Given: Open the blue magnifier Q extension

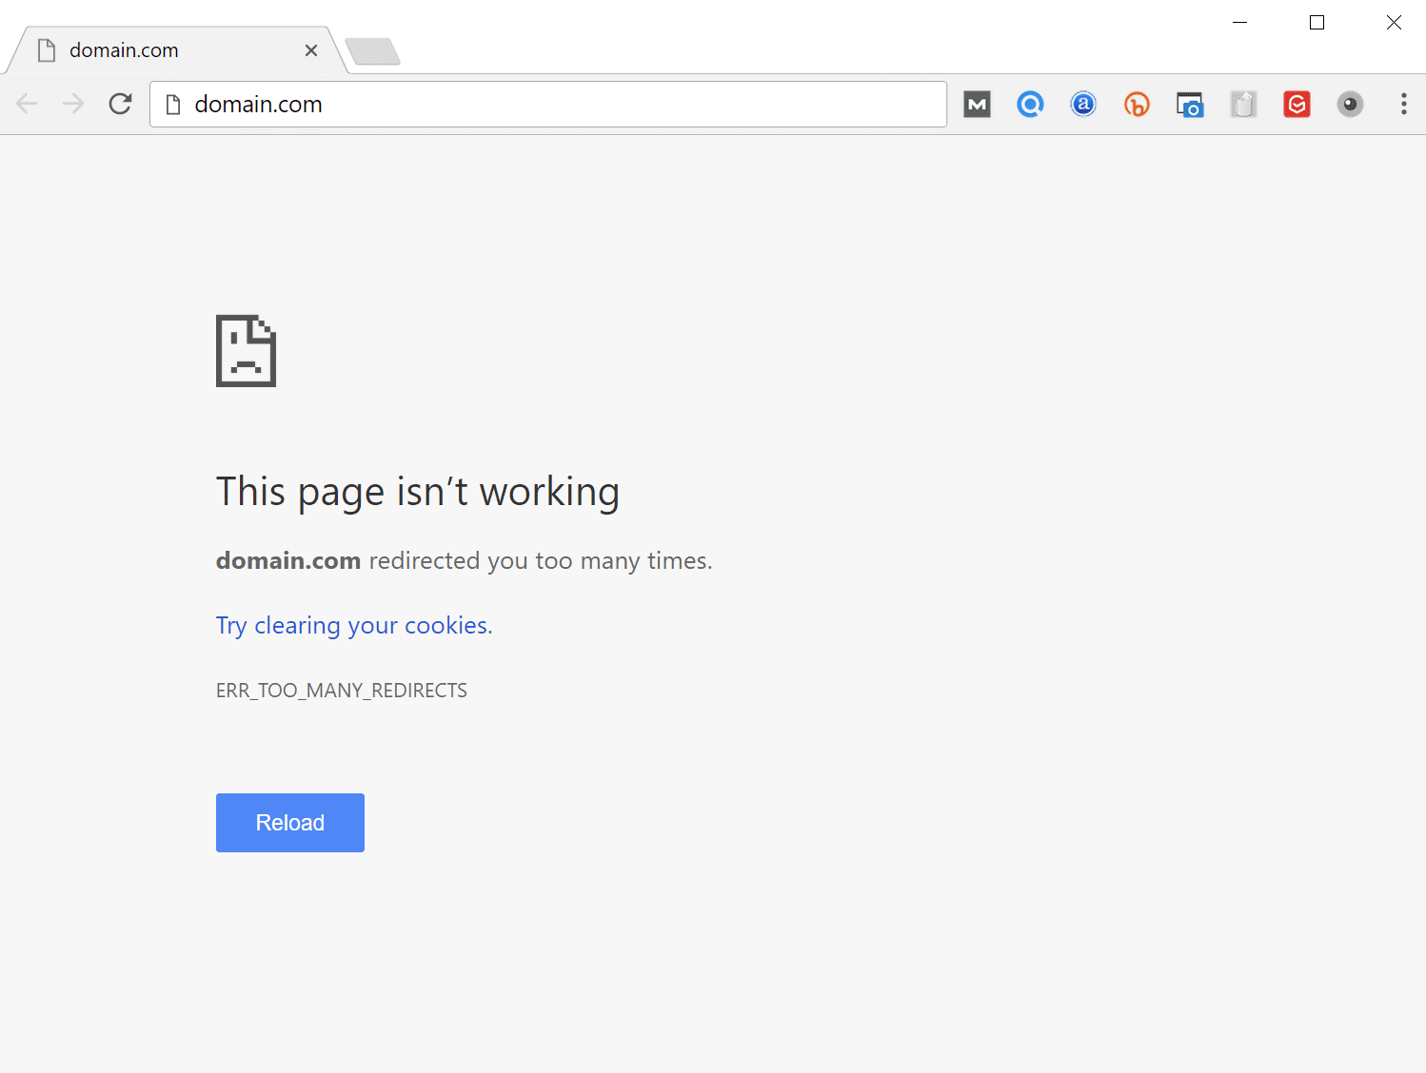Looking at the screenshot, I should (x=1030, y=105).
